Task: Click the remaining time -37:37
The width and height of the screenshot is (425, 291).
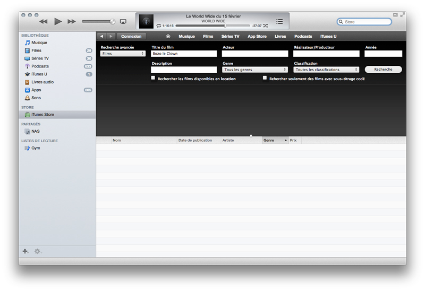Action: (257, 25)
